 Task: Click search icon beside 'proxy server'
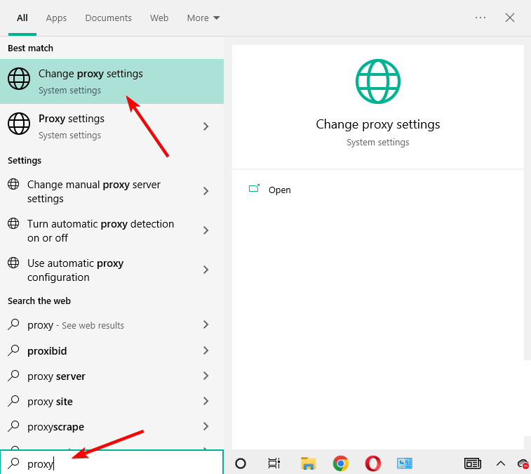pos(13,376)
